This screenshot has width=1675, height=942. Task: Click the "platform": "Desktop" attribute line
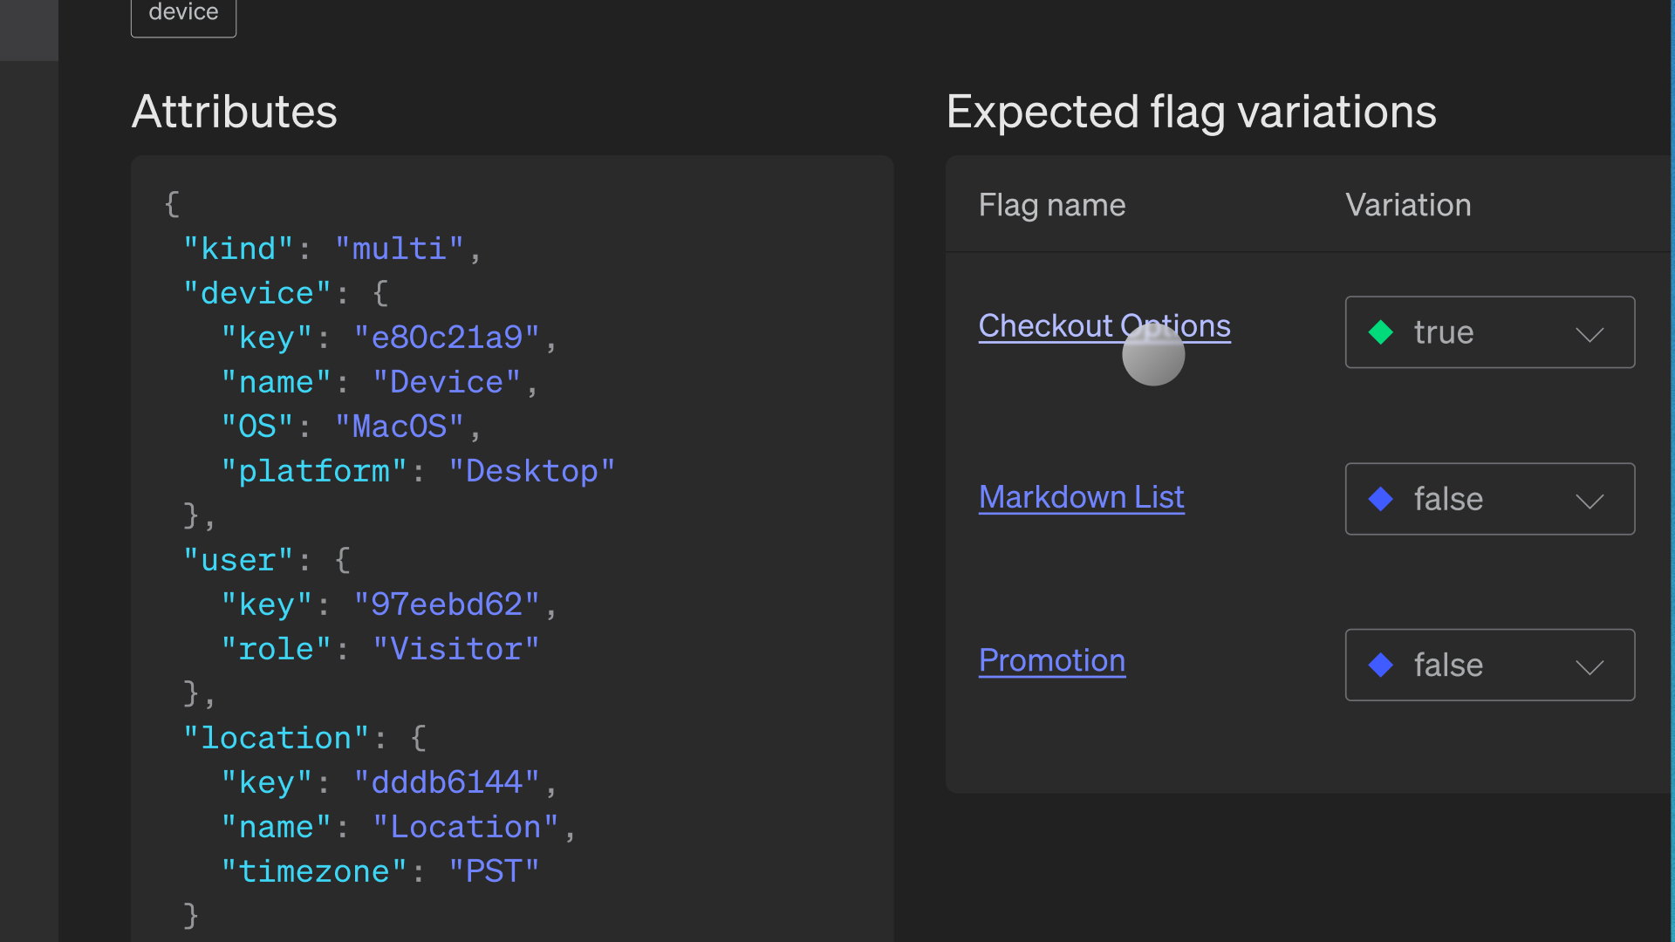(418, 472)
